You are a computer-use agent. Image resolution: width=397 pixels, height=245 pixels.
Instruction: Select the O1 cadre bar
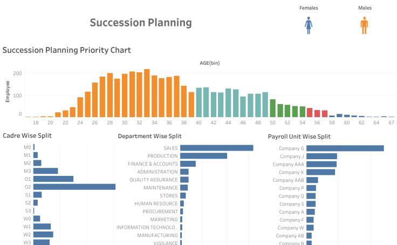(53, 179)
